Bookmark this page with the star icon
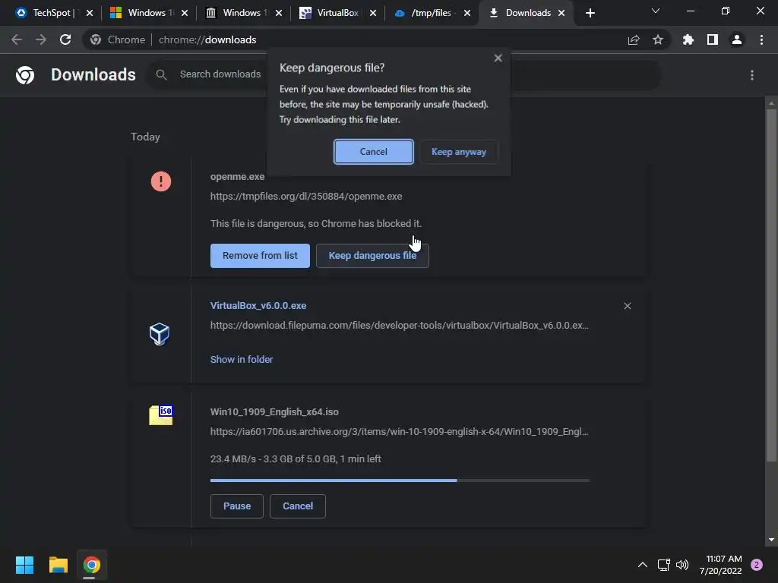The width and height of the screenshot is (778, 583). (658, 39)
